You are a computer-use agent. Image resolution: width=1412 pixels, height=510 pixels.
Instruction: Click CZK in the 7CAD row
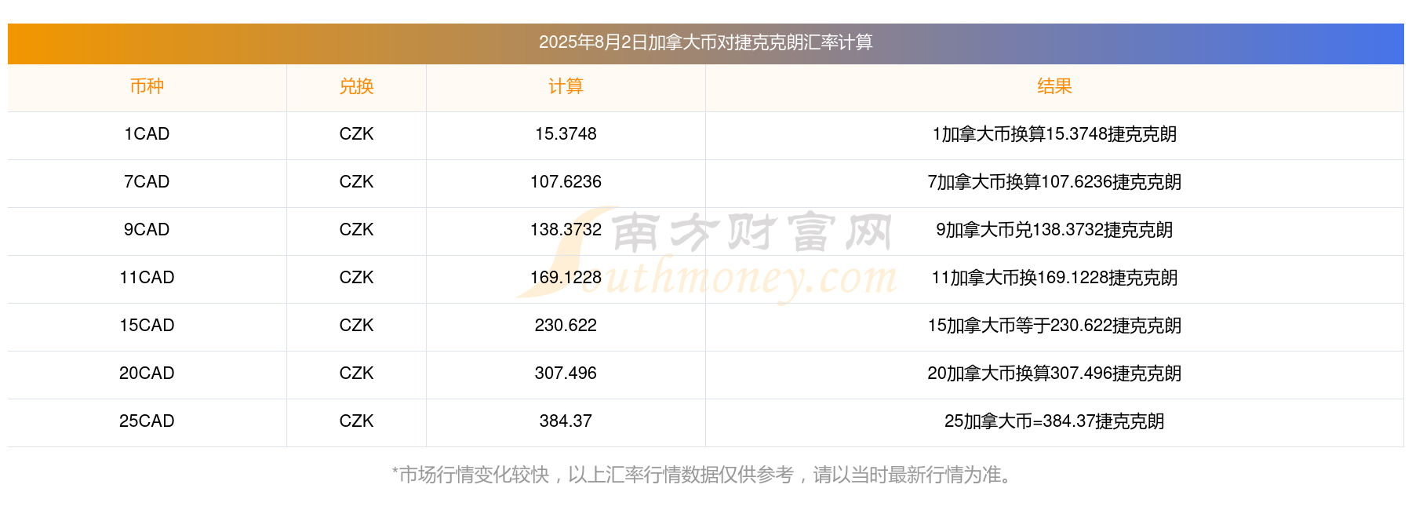pyautogui.click(x=356, y=182)
